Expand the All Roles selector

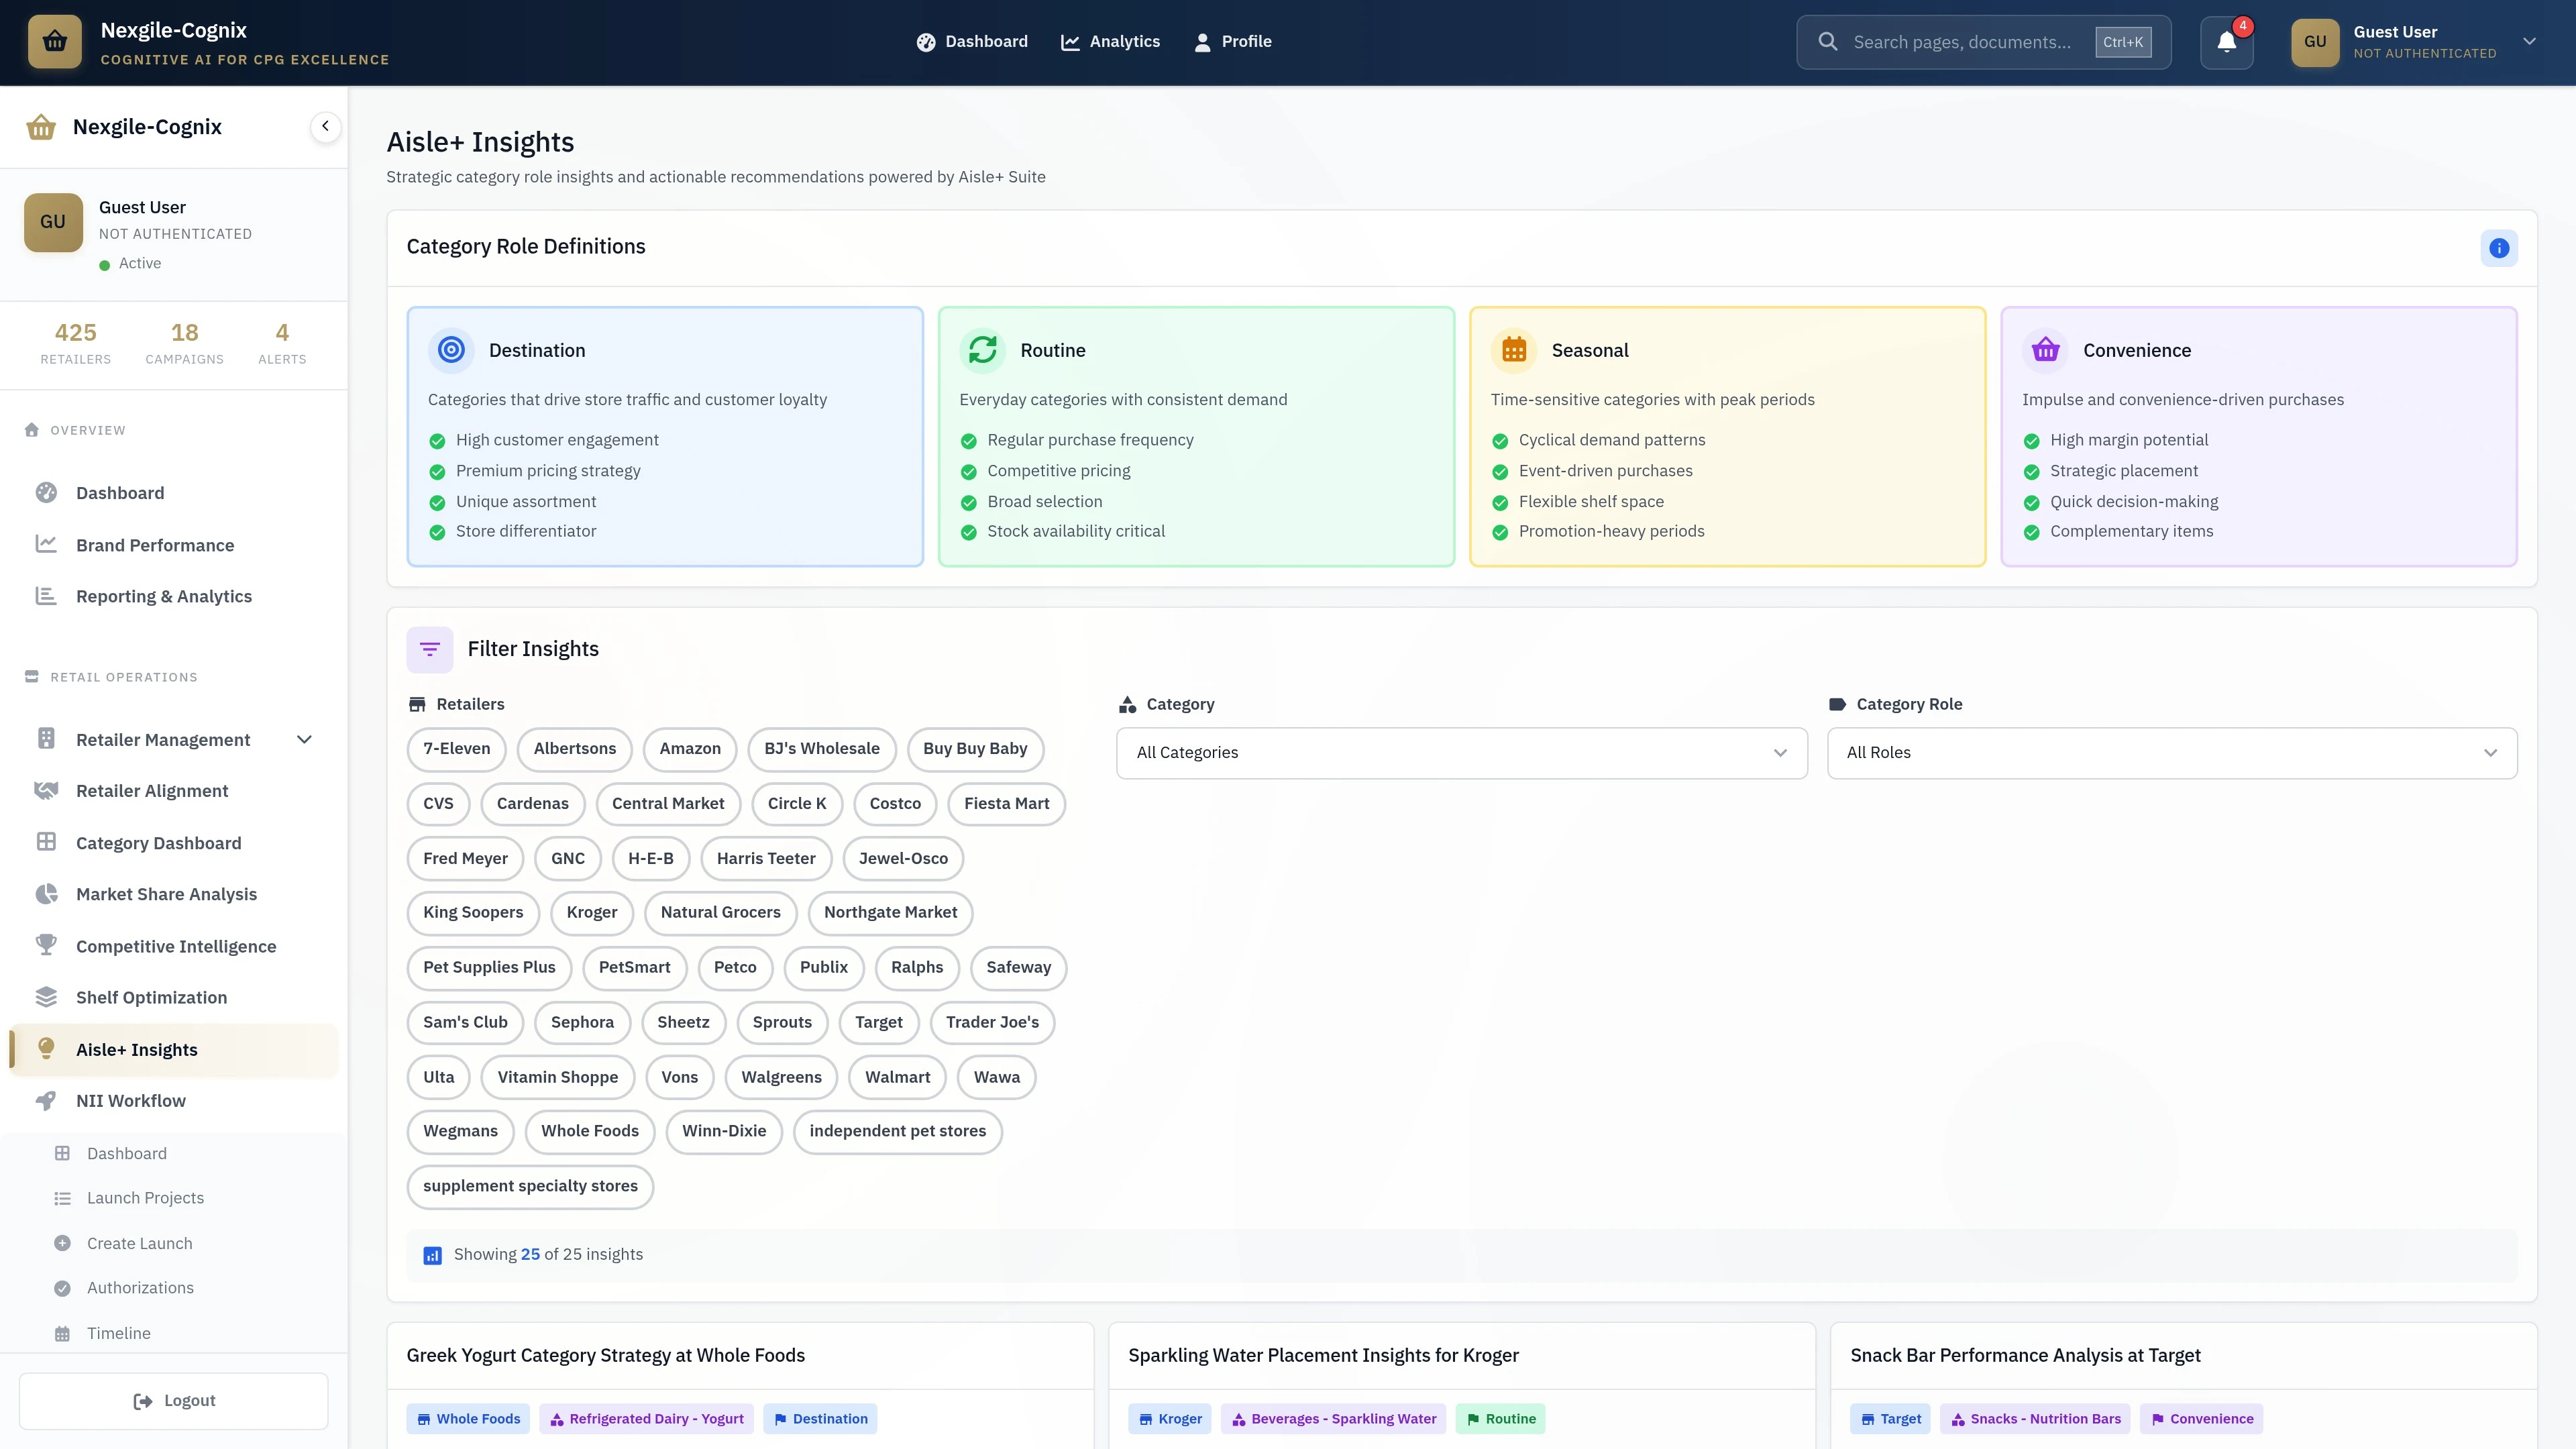coord(2171,753)
